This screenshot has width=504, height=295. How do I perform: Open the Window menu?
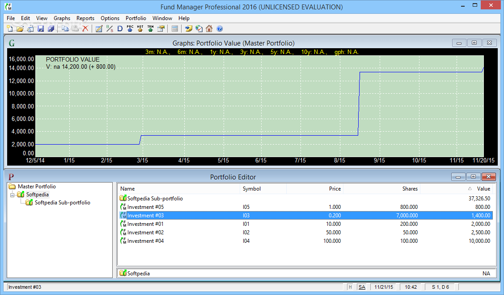[x=162, y=18]
